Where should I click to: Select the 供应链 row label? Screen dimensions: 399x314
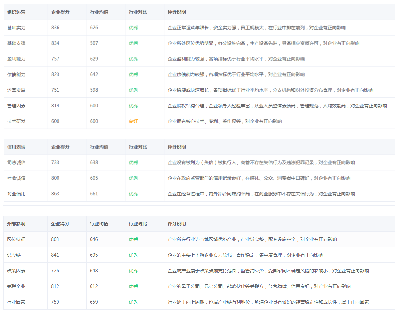tap(14, 255)
